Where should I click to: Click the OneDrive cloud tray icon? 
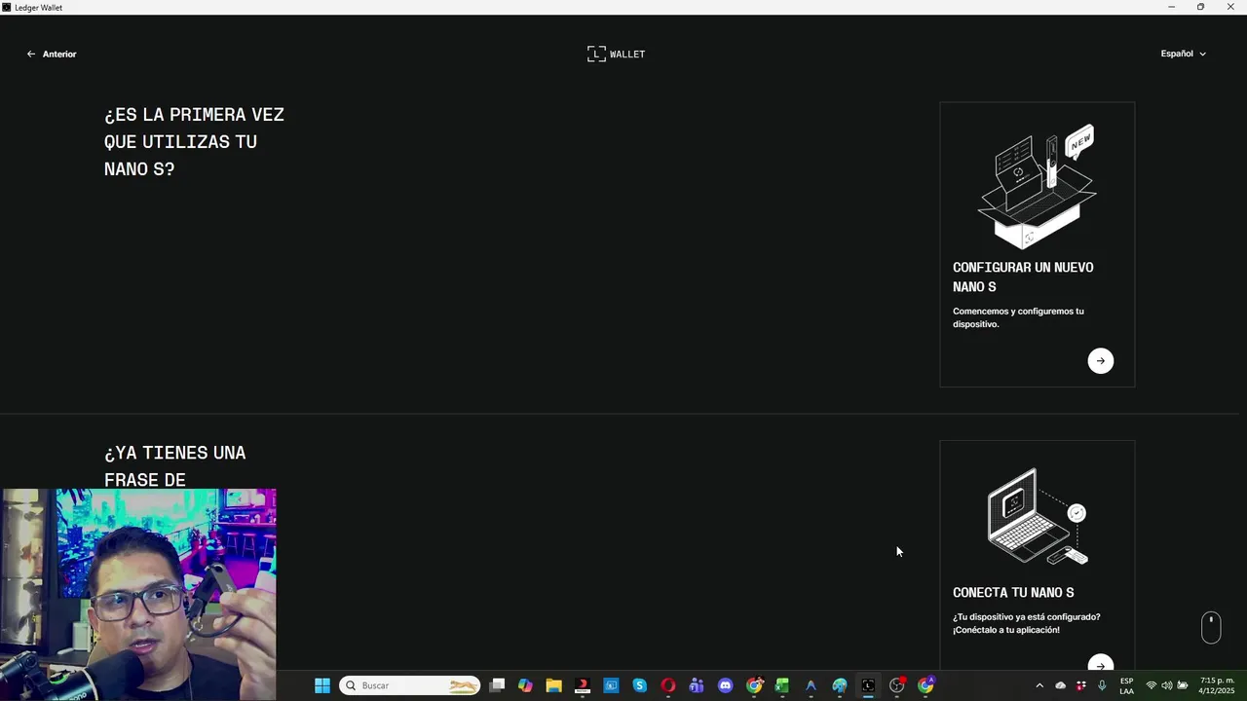click(x=1060, y=685)
